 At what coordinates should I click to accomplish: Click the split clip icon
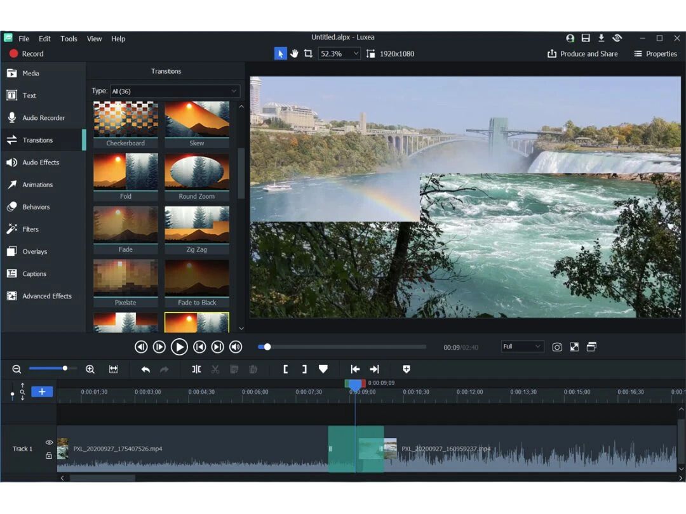[x=196, y=369]
